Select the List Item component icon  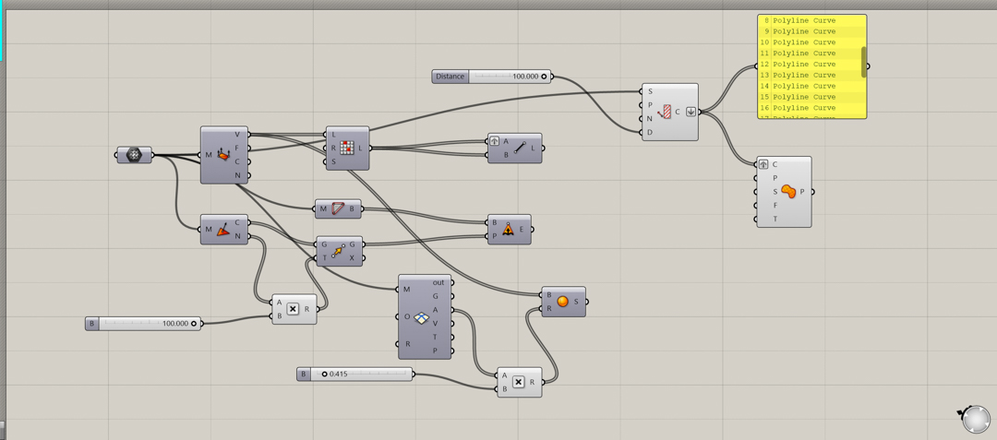point(347,148)
